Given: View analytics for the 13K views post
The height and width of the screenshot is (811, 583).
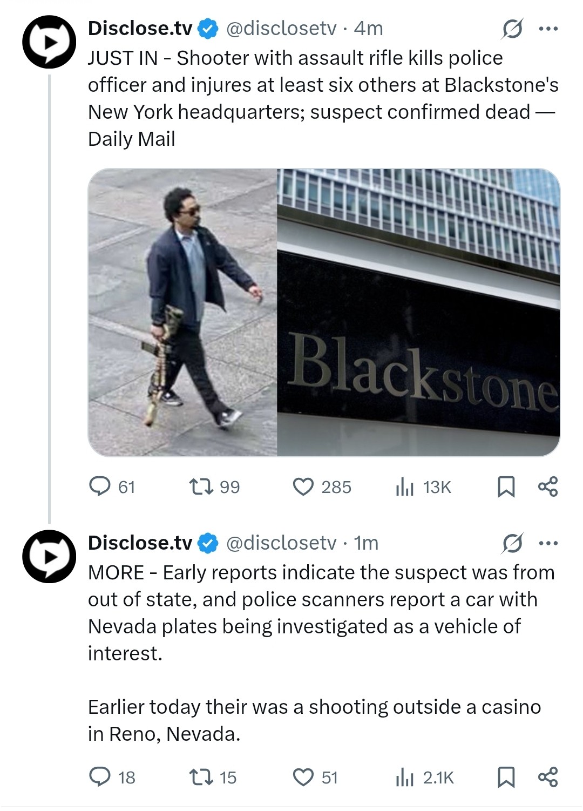Looking at the screenshot, I should (x=404, y=487).
